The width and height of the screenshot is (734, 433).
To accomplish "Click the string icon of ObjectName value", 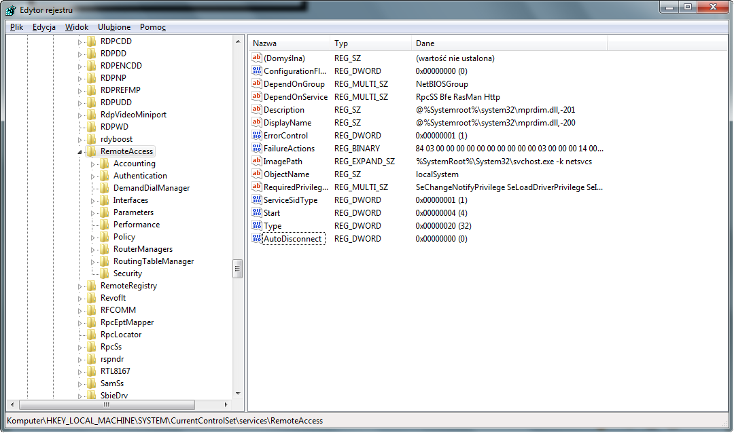I will [x=256, y=174].
